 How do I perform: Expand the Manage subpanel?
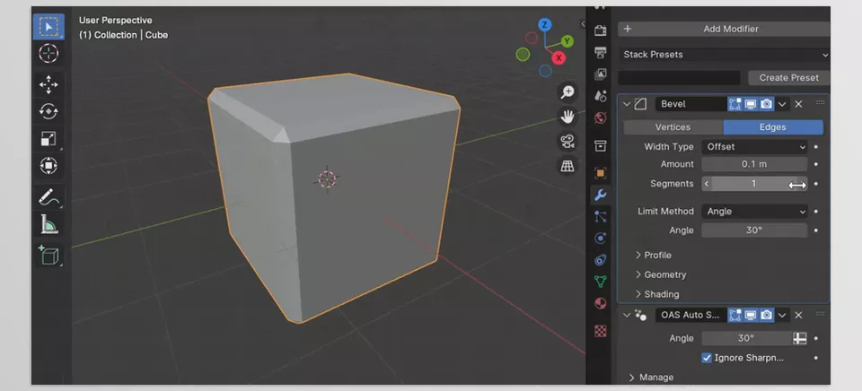(652, 378)
